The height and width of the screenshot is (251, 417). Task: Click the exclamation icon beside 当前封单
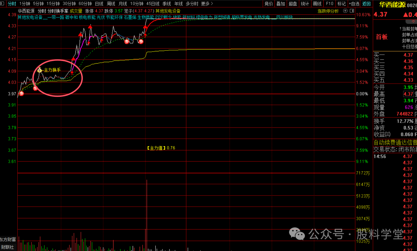[x=401, y=29]
